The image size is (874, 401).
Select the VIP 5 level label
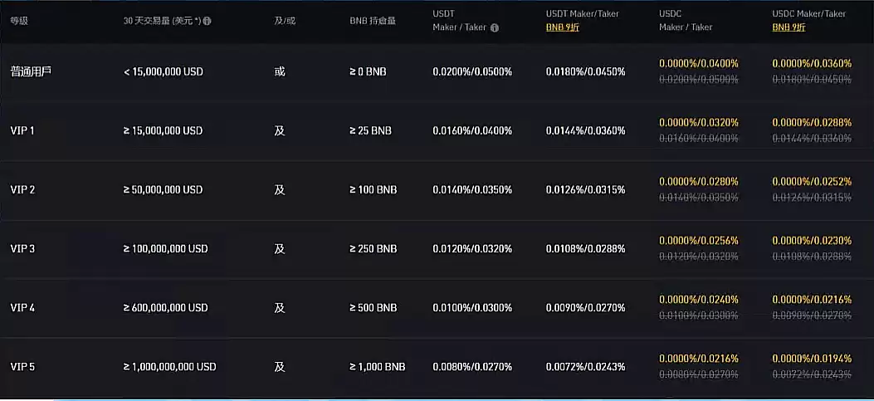22,366
